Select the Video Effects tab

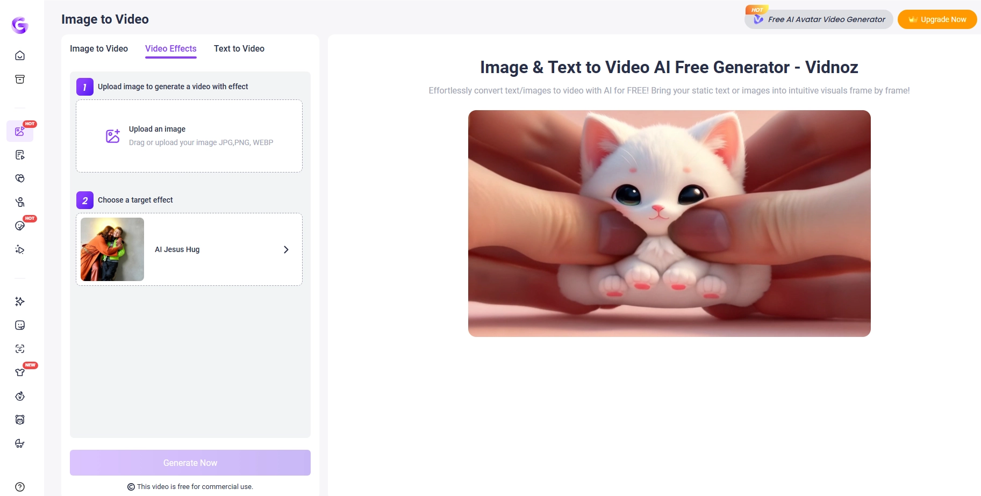170,48
